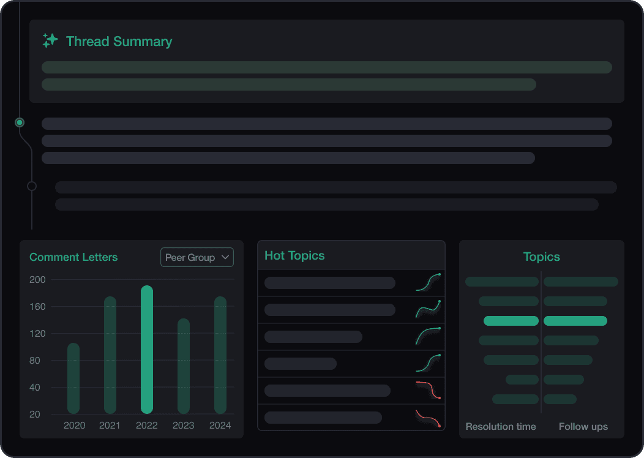Screen dimensions: 644x458
Task: Click the 200 axis value
Action: tap(37, 280)
